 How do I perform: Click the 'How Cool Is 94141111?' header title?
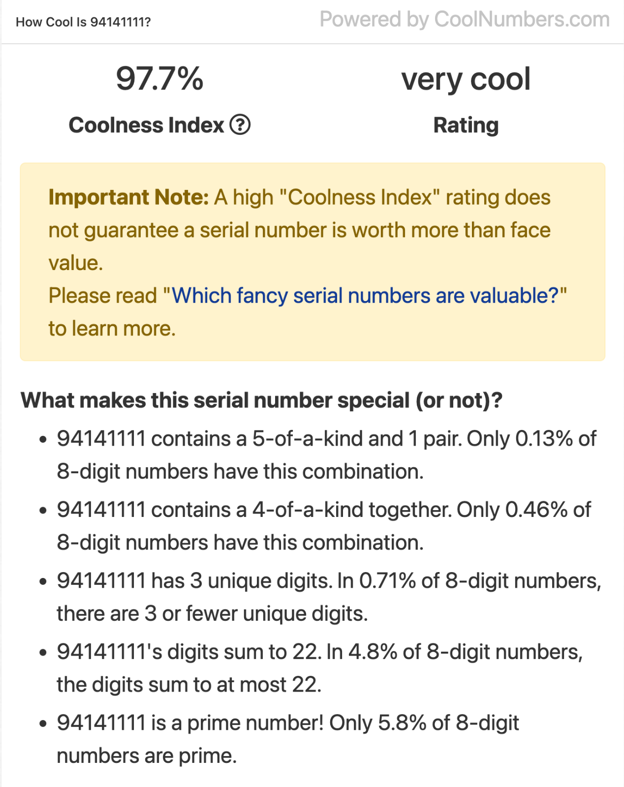click(83, 22)
